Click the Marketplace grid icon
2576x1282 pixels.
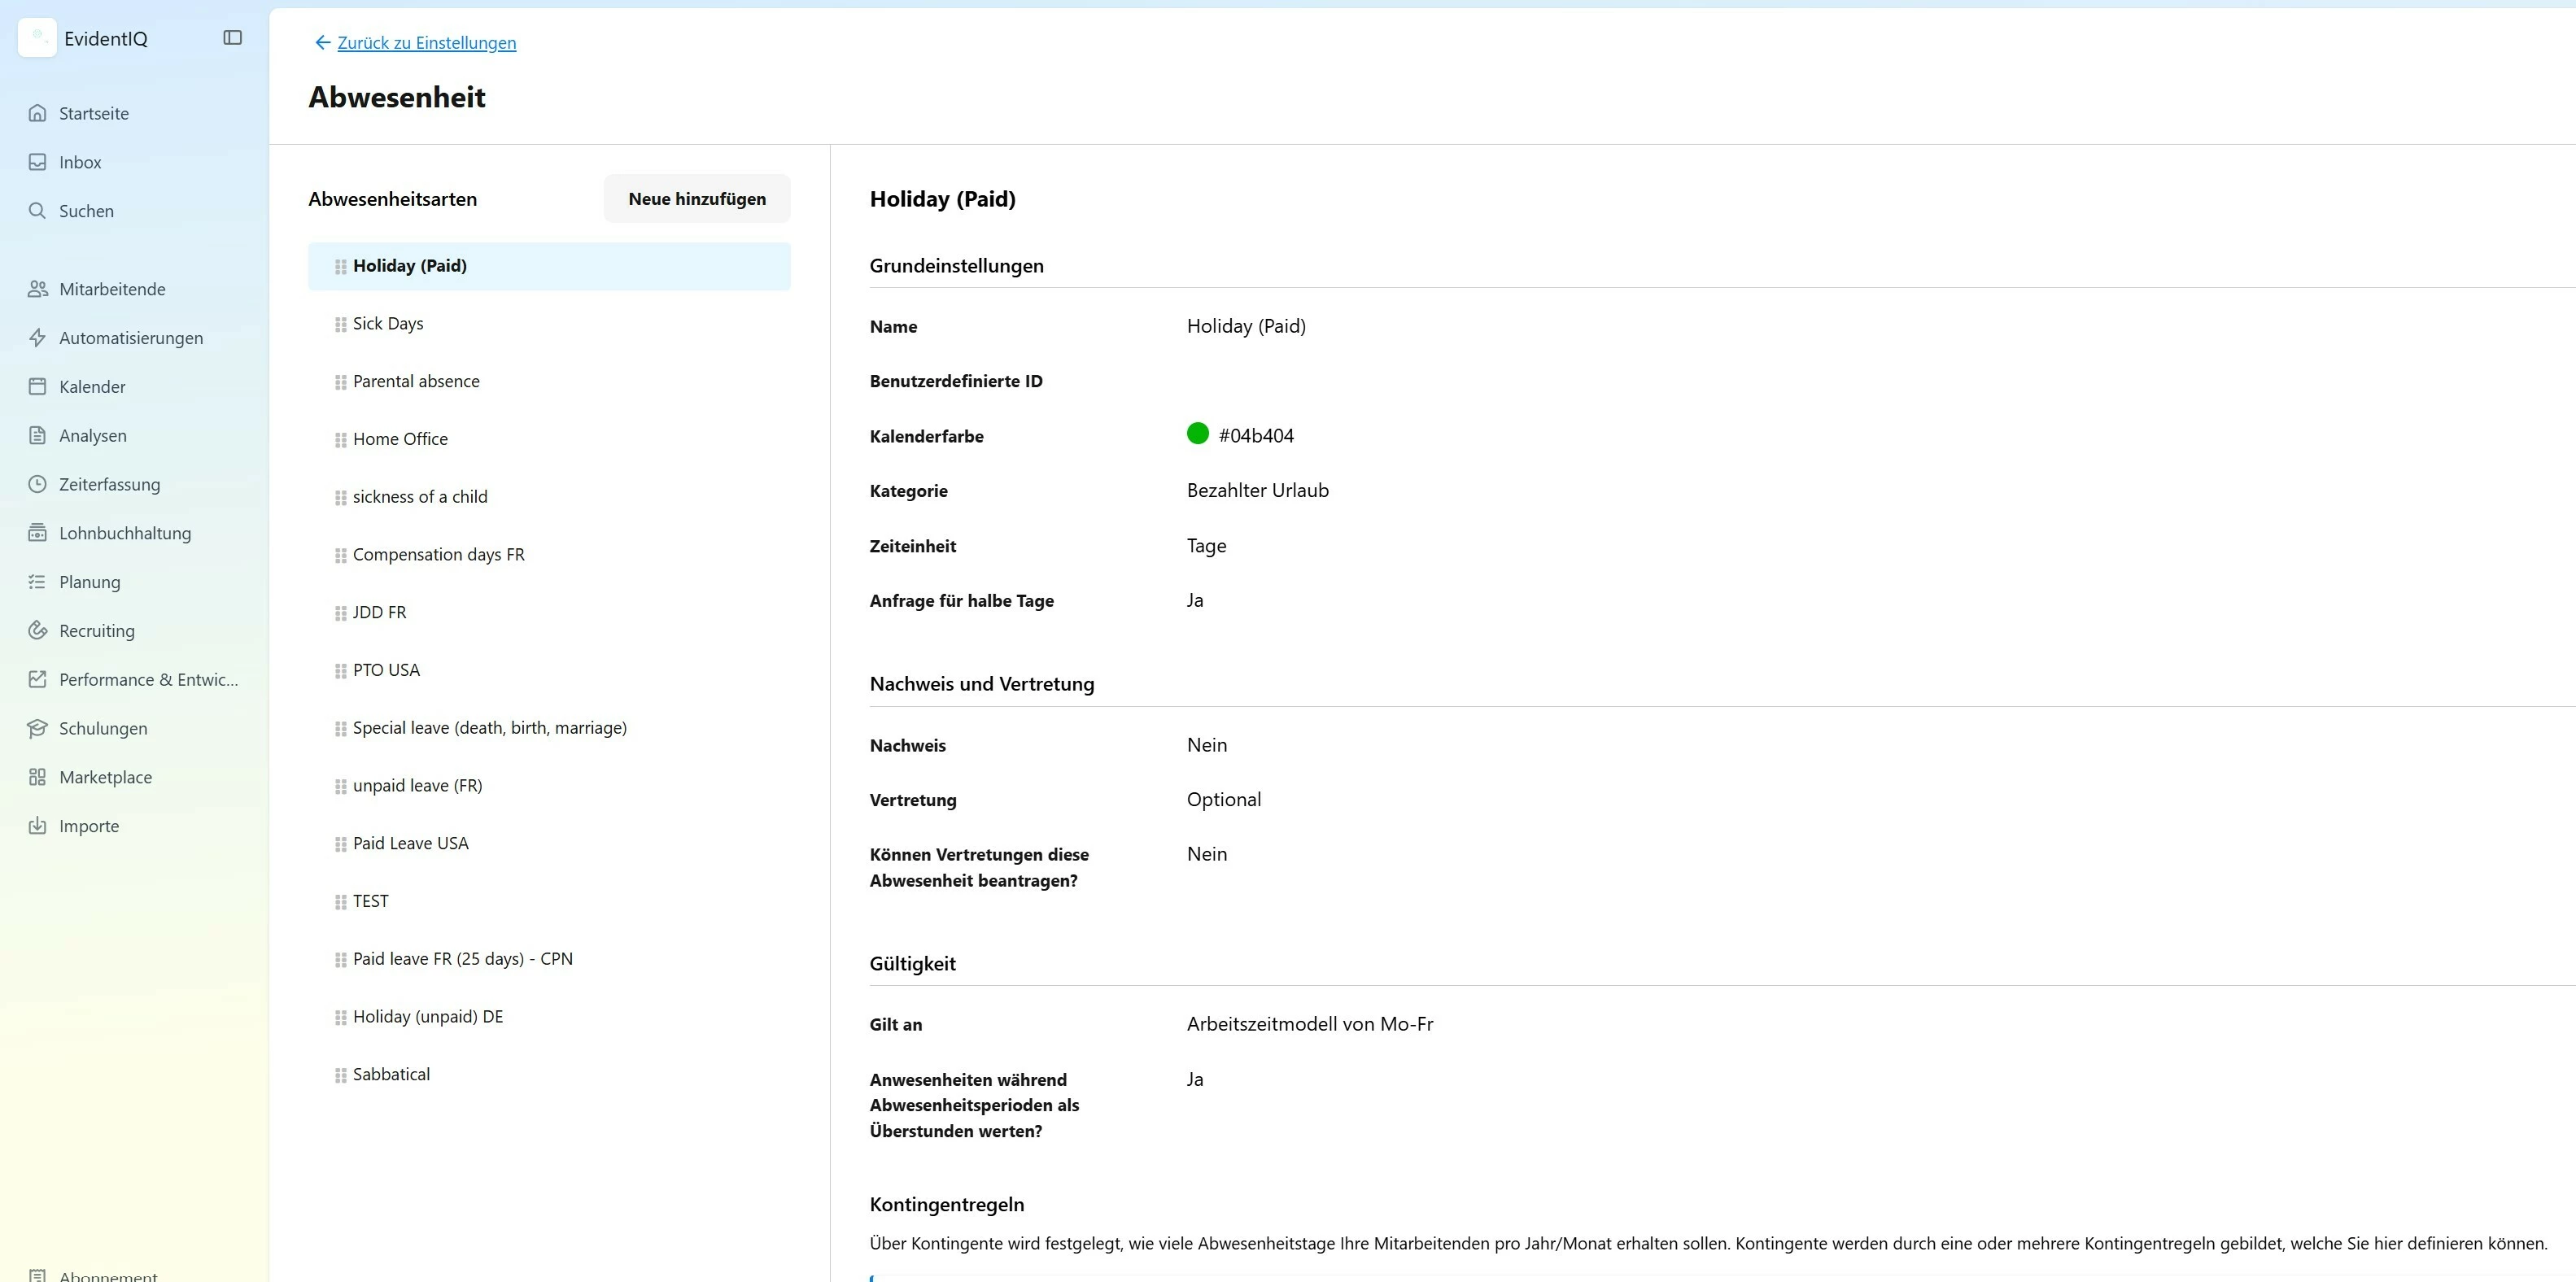37,777
